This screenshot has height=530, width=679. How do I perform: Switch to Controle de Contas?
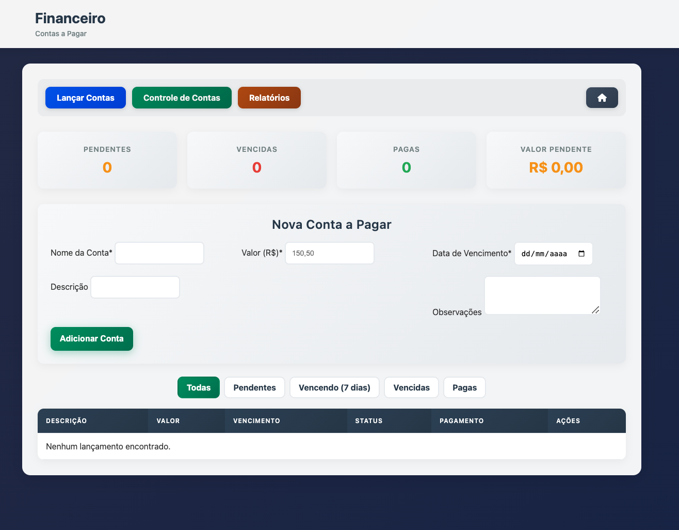[x=182, y=98]
